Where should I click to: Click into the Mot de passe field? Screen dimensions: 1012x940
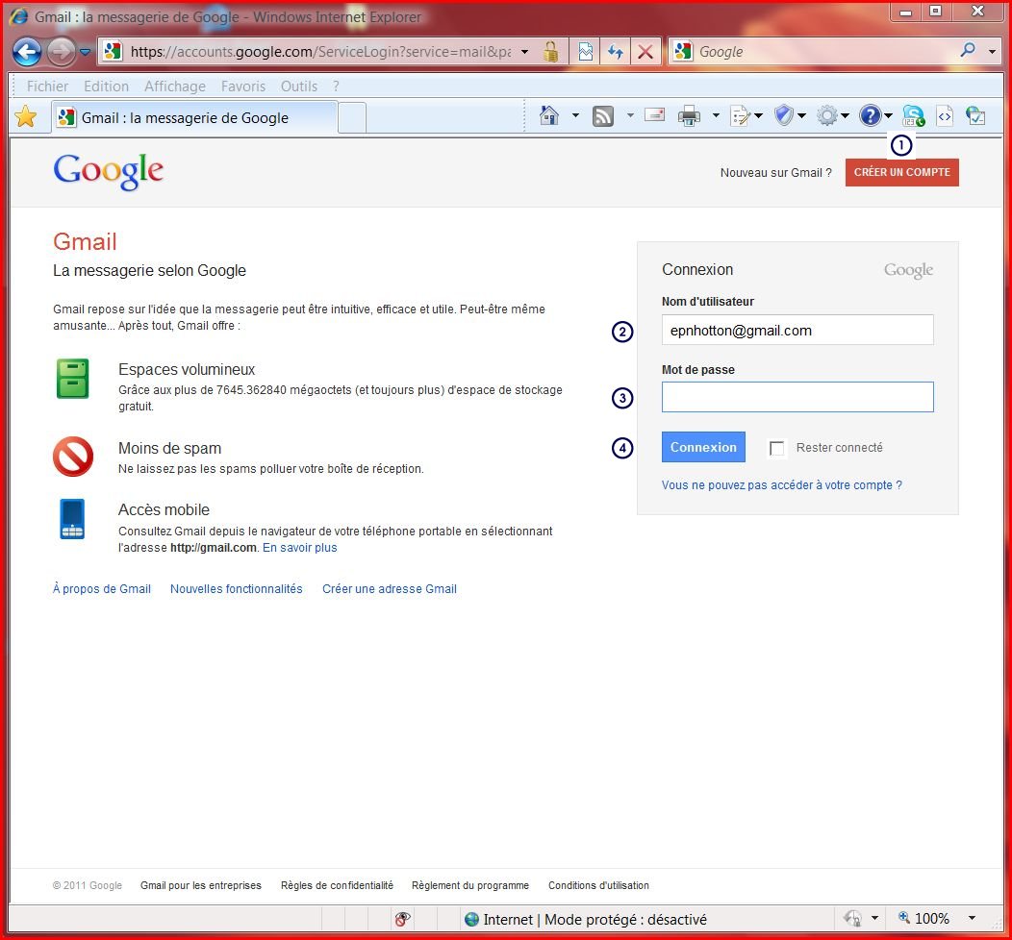pyautogui.click(x=797, y=397)
